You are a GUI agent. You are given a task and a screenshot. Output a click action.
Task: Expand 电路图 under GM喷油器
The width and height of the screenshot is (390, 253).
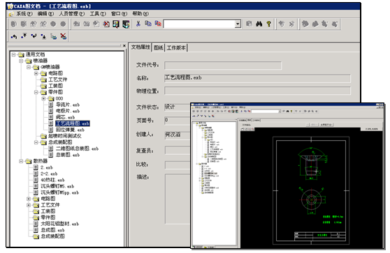36,73
